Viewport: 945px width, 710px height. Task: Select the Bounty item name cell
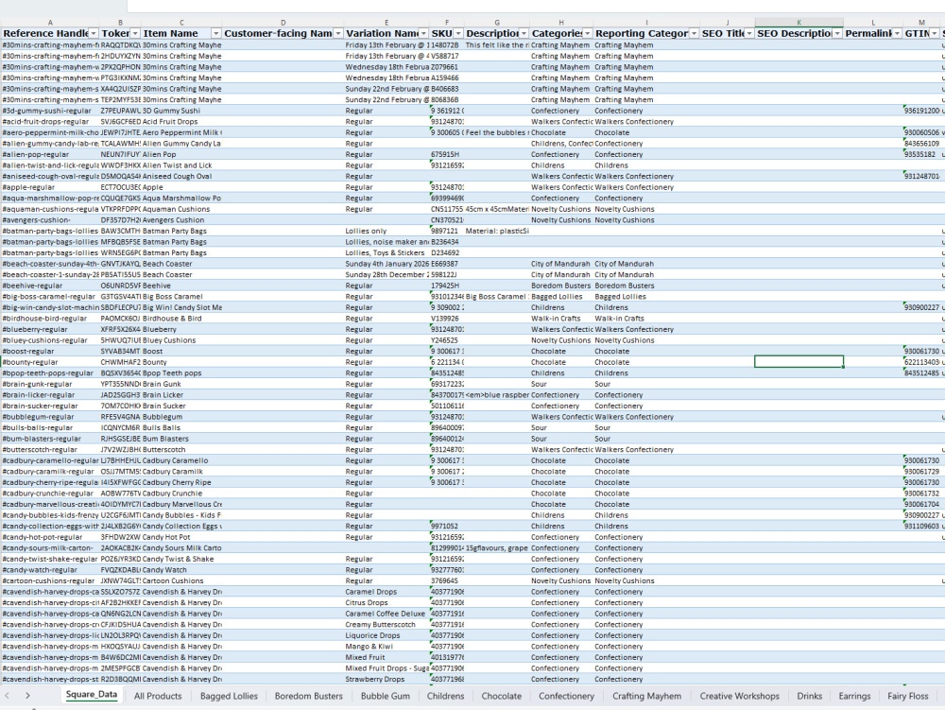181,362
